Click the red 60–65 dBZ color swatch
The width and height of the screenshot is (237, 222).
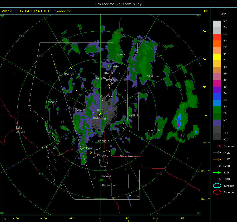[217, 37]
